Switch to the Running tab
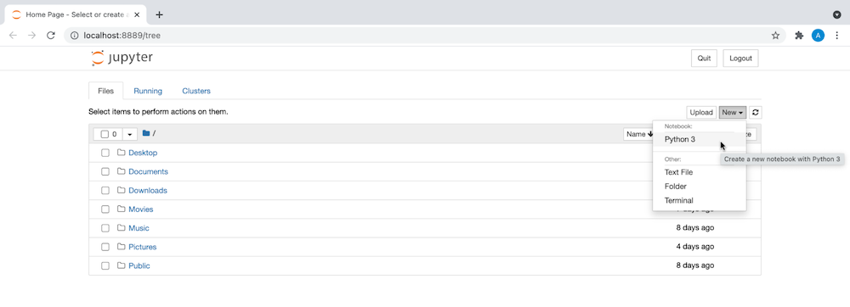 tap(148, 91)
